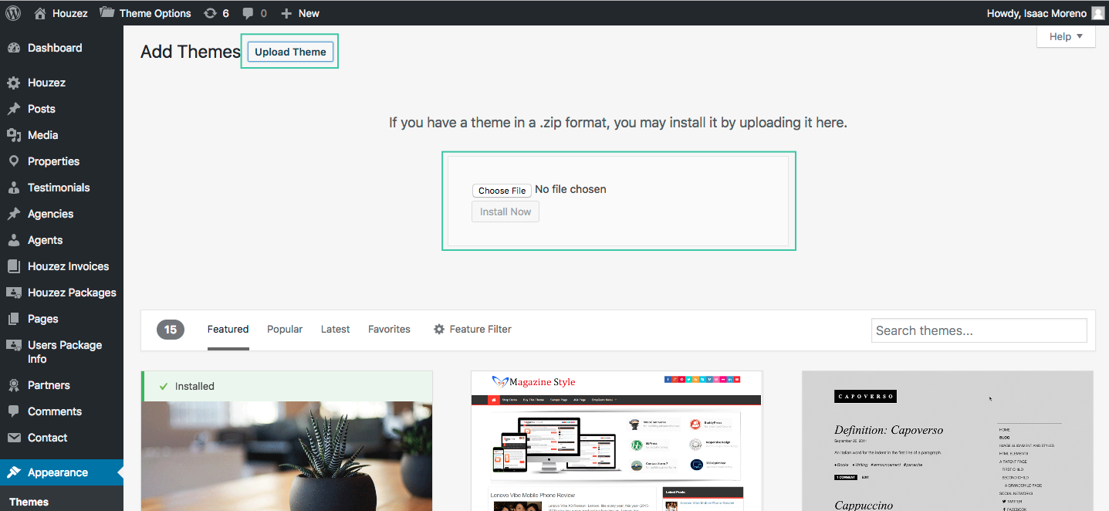Click the 'No file chosen' text

click(x=570, y=189)
